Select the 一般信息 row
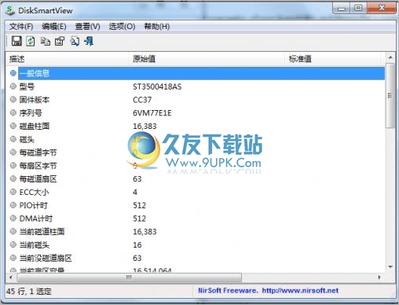The image size is (399, 305). (201, 73)
